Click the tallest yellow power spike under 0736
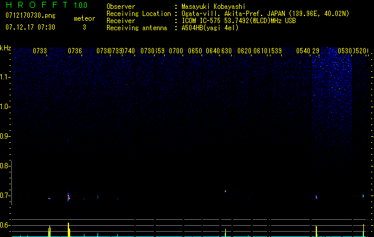This screenshot has width=374, height=237. (68, 230)
